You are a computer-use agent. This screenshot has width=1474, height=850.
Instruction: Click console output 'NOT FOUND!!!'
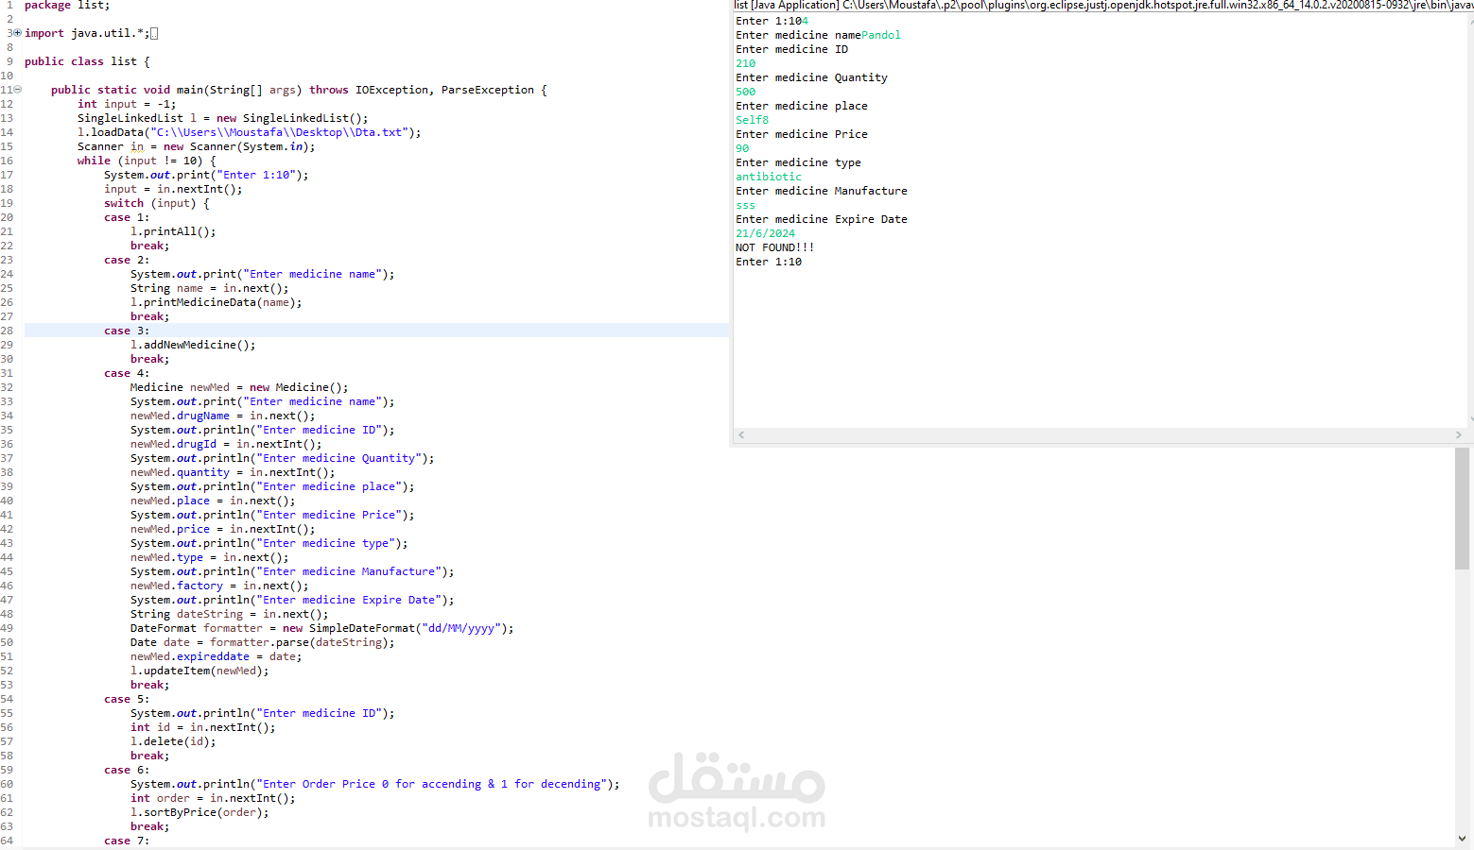(775, 247)
